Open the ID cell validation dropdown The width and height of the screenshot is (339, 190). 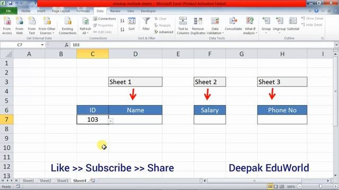tap(111, 121)
